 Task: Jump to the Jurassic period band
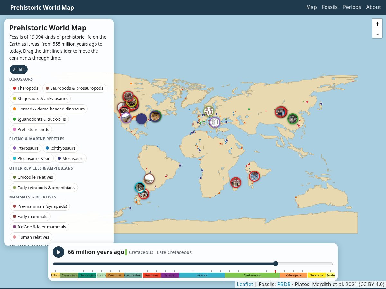click(202, 275)
